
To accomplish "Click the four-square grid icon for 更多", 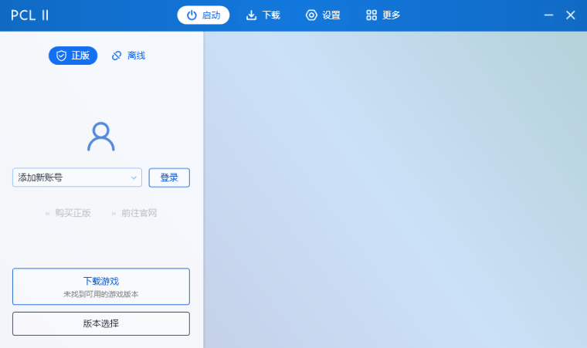I will coord(372,15).
